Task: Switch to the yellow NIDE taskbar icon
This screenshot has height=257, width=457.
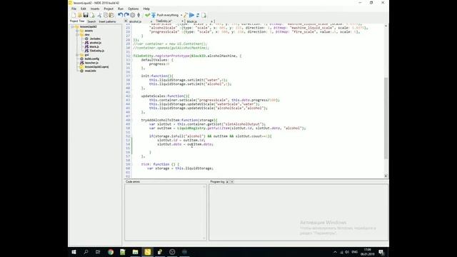Action: coord(148,252)
